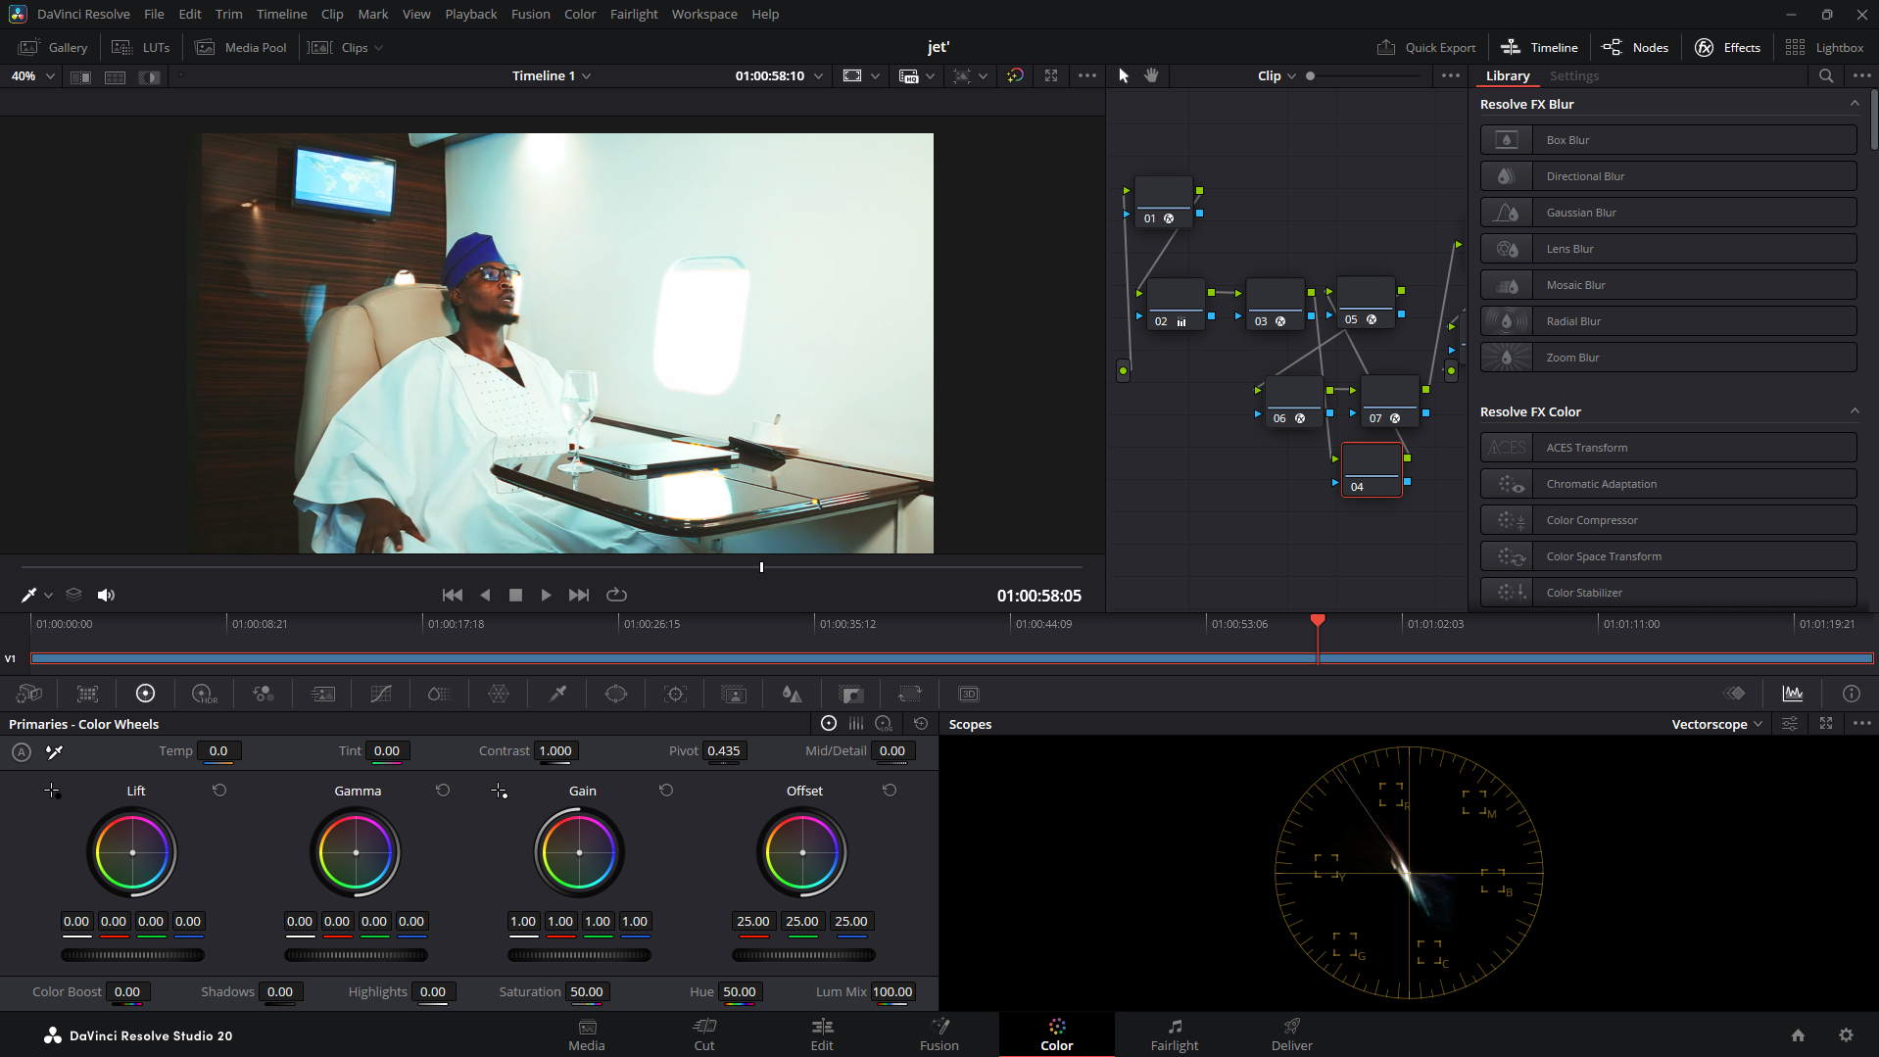Screen dimensions: 1879x1057
Task: Go to the Deliver page
Action: click(1291, 1034)
